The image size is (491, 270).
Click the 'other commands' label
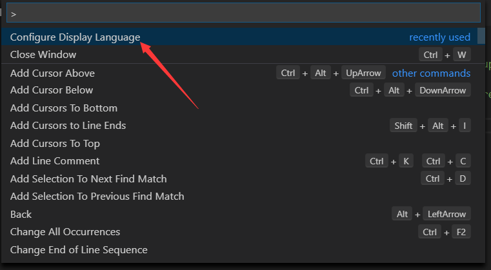(x=431, y=73)
